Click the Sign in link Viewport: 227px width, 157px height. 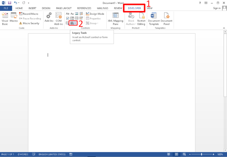click(216, 8)
